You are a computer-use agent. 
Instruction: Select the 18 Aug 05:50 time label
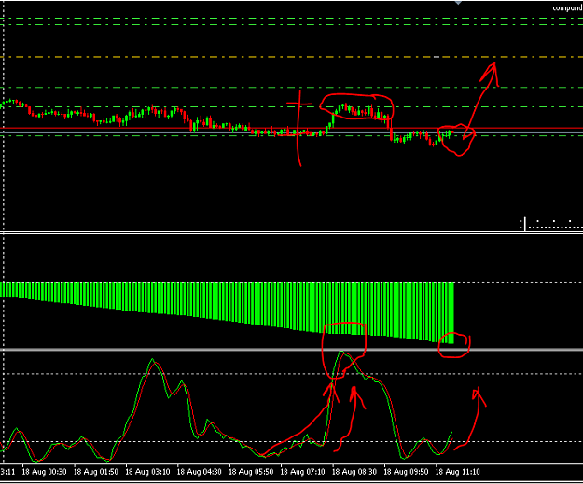[x=251, y=472]
